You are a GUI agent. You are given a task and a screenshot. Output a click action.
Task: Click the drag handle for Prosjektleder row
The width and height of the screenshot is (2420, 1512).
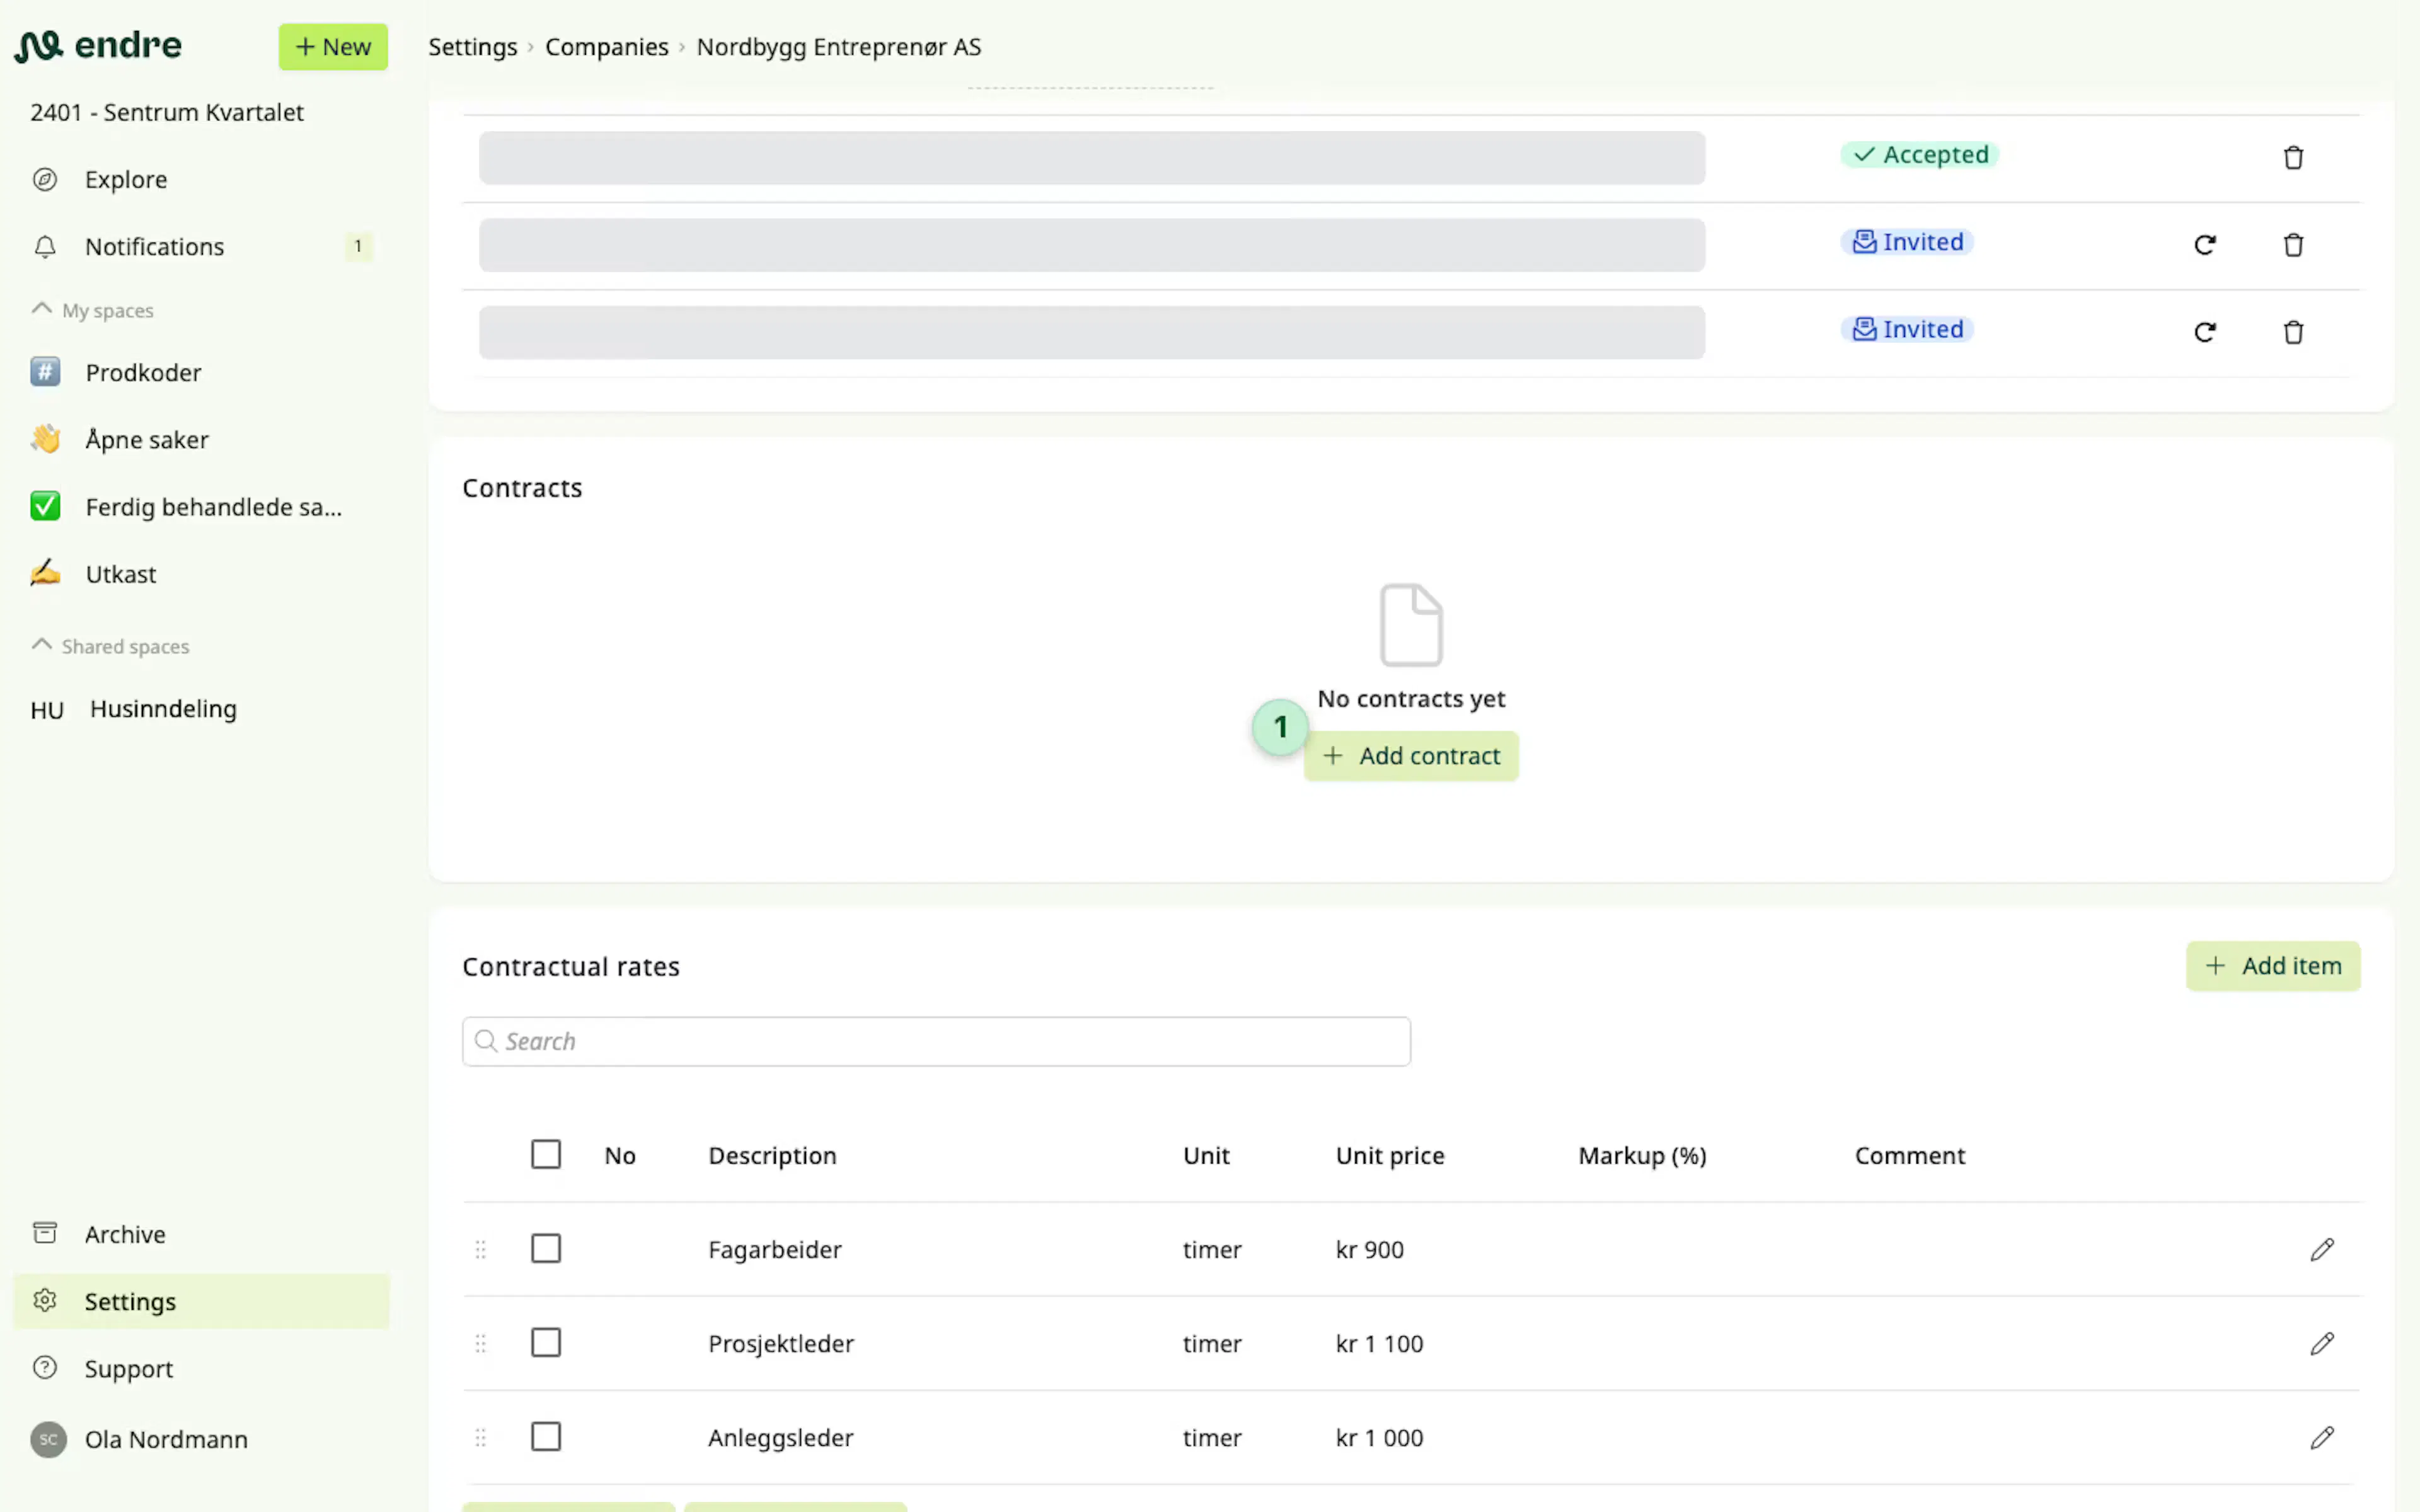click(481, 1344)
